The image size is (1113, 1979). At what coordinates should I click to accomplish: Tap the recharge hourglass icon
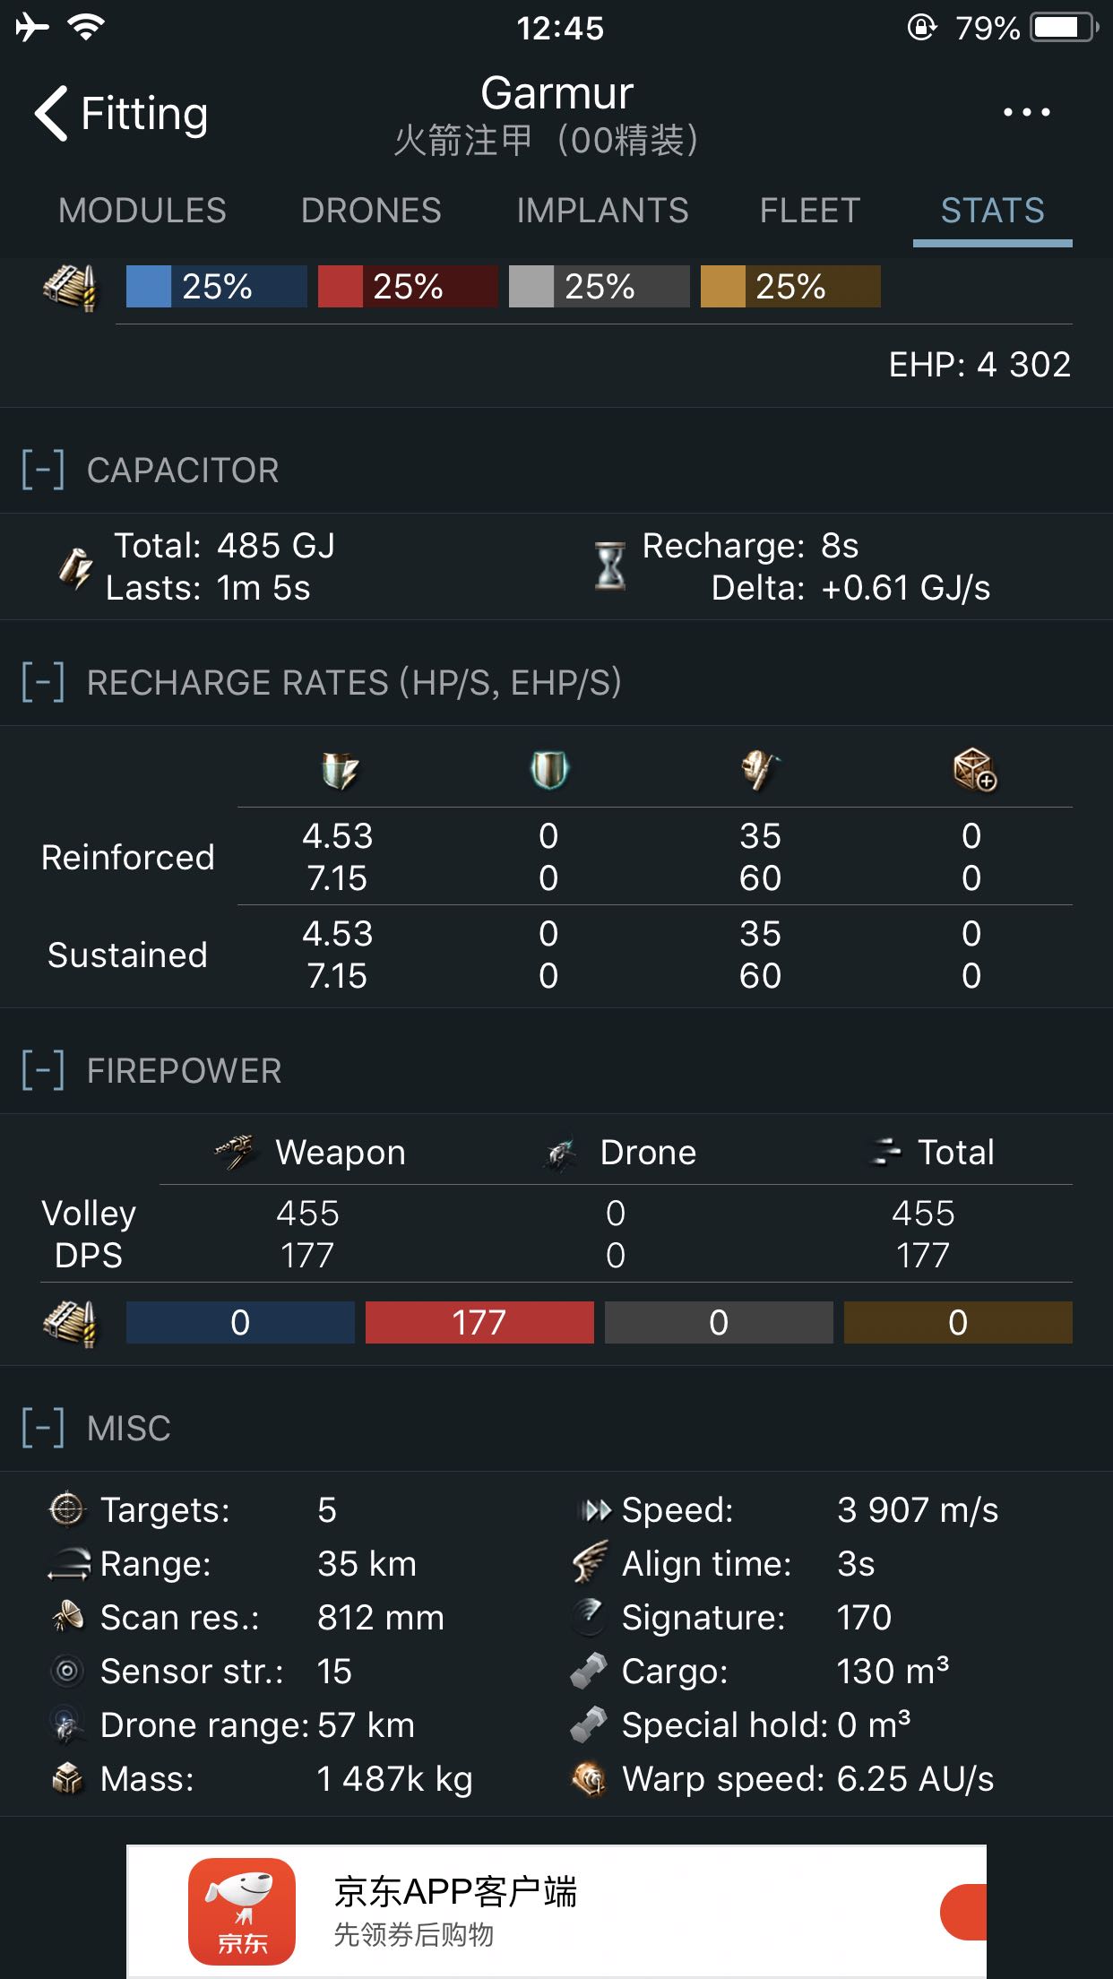[x=610, y=566]
